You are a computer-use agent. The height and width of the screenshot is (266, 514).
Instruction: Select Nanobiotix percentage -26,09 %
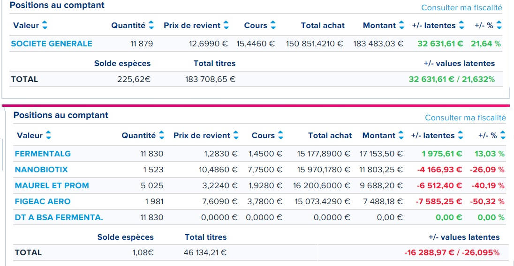[x=487, y=170]
